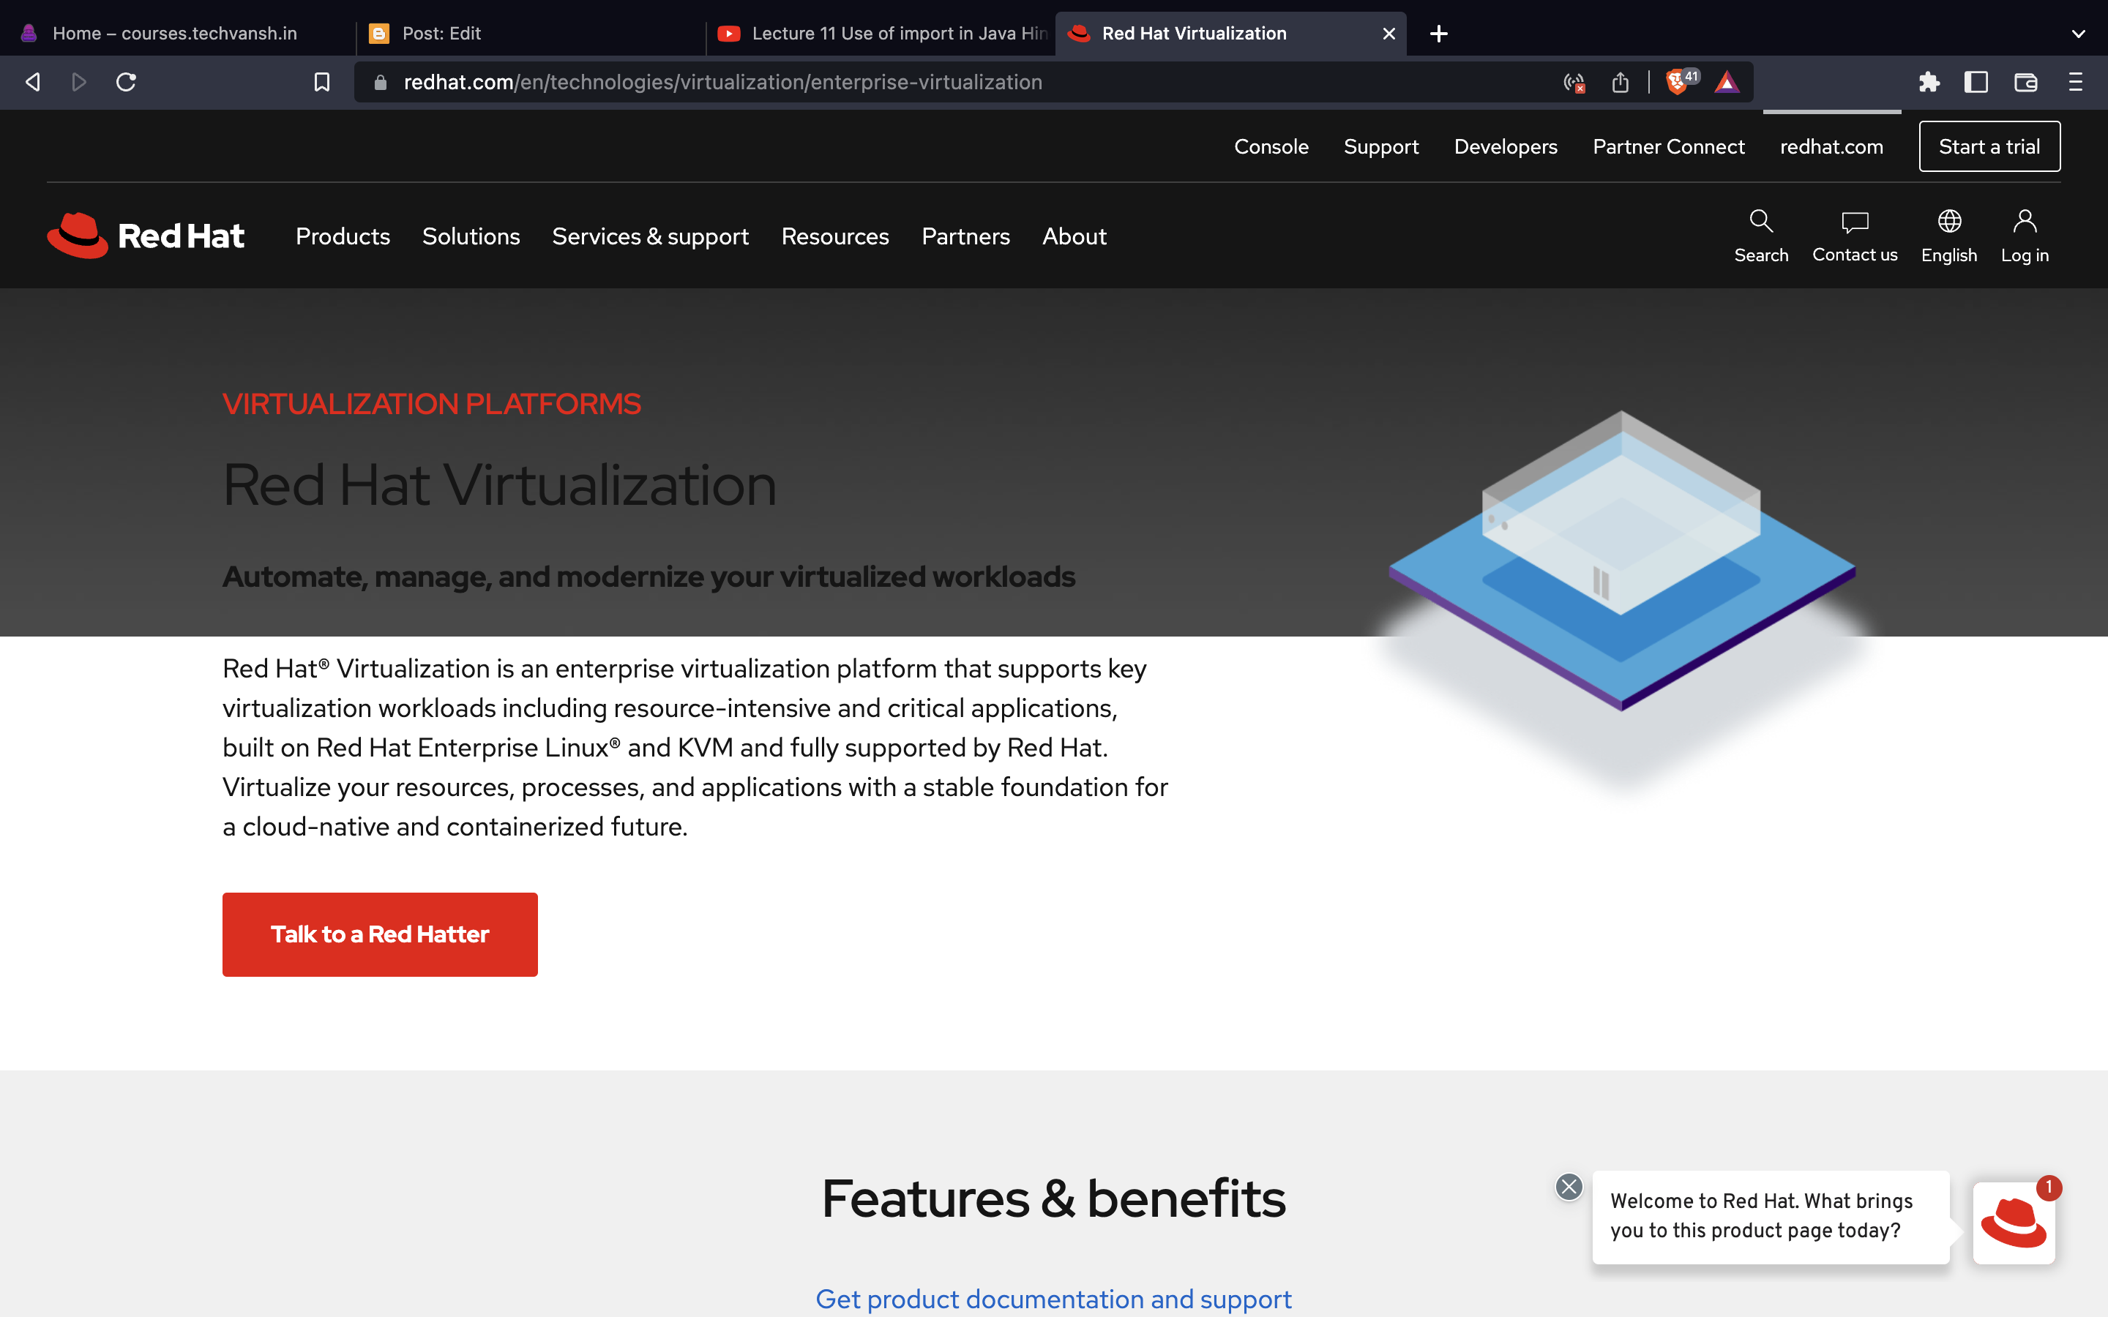The height and width of the screenshot is (1317, 2108).
Task: Click the Brave Shields lion icon
Action: click(1677, 82)
